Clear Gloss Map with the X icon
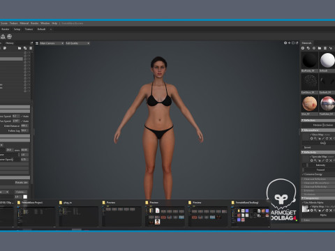The image size is (335, 251). point(331,139)
